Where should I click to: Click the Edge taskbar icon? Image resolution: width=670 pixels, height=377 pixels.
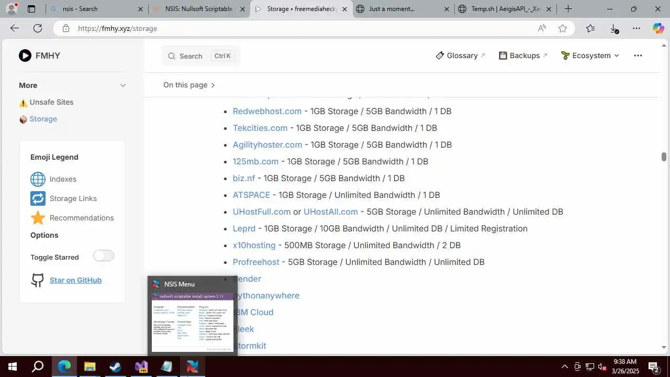pyautogui.click(x=64, y=367)
